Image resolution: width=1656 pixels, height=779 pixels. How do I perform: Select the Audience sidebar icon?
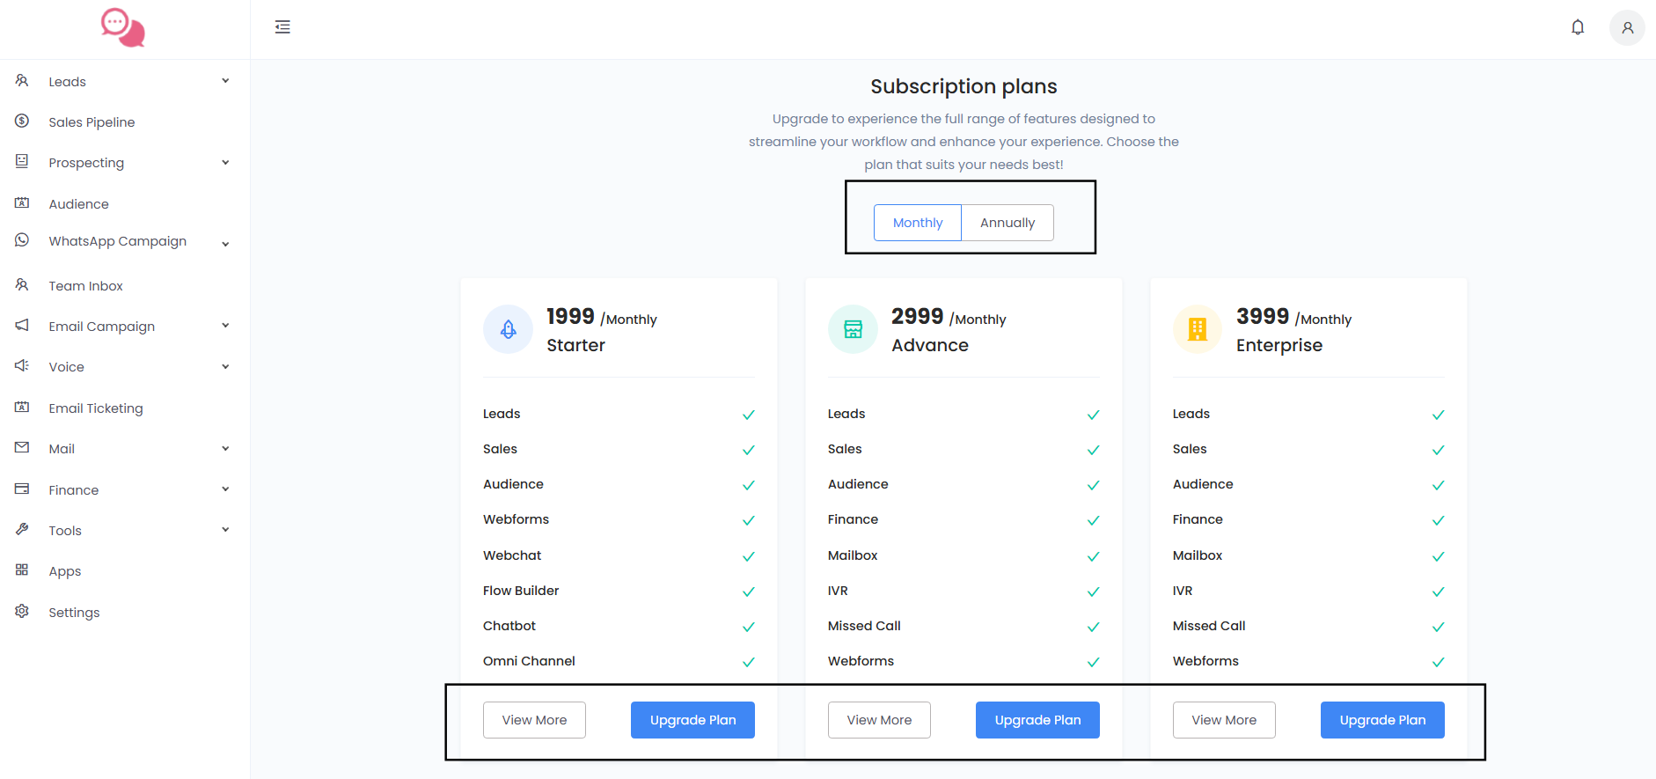click(22, 203)
